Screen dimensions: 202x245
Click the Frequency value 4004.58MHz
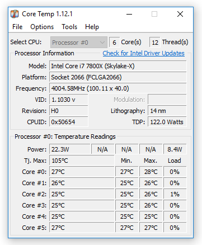118,88
